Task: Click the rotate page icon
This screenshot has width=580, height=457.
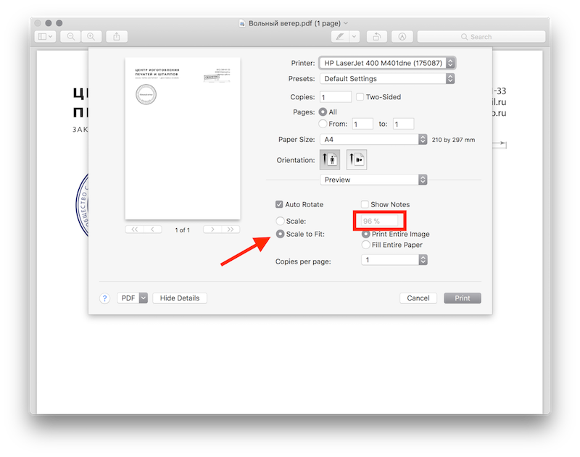Action: coord(377,36)
